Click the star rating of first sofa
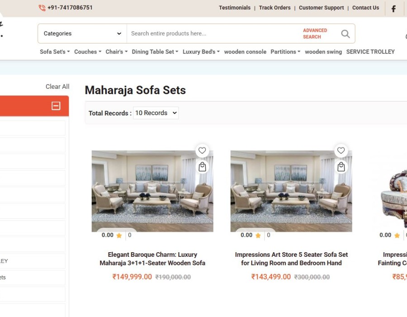 119,235
